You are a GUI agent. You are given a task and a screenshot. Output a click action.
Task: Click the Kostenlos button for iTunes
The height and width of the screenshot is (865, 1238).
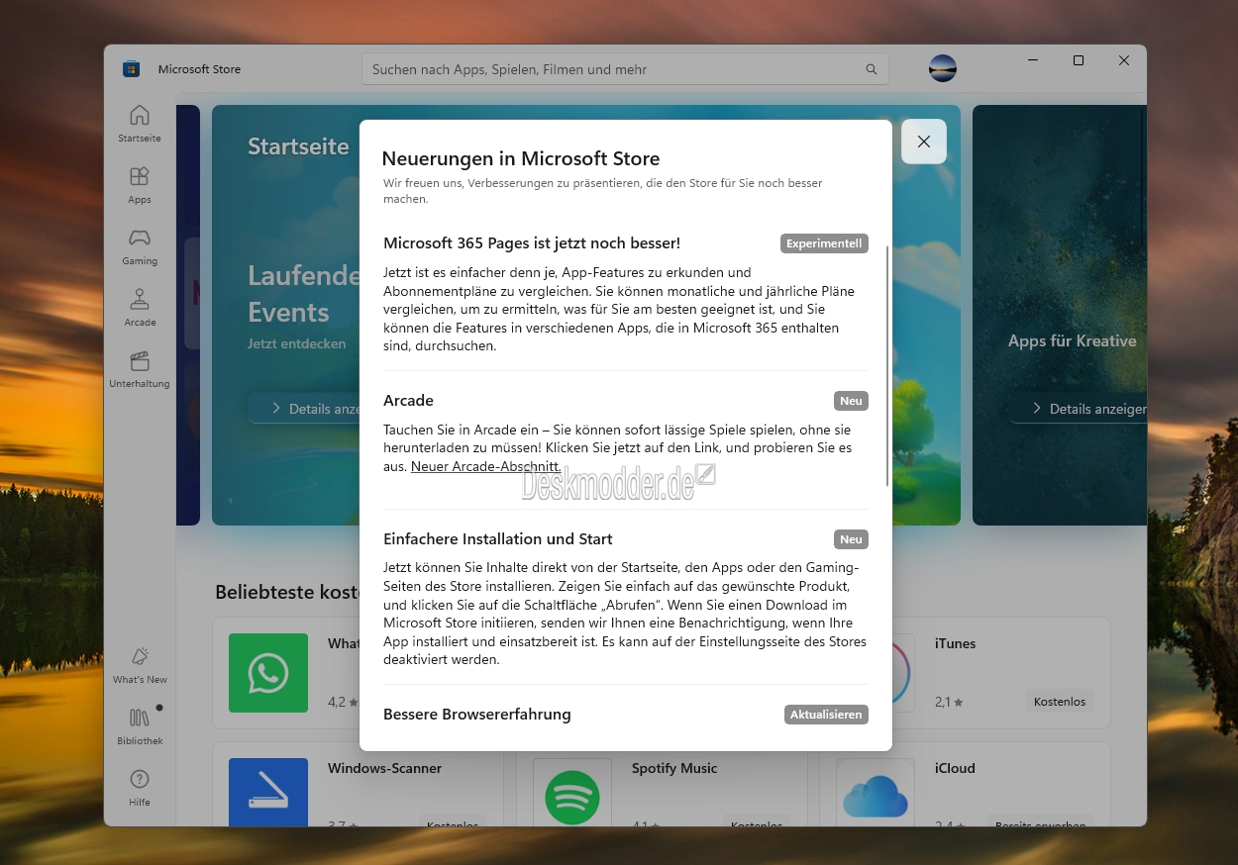click(x=1060, y=702)
